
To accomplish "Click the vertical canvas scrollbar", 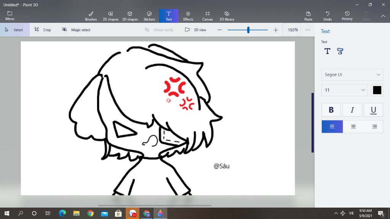I will pos(313,123).
